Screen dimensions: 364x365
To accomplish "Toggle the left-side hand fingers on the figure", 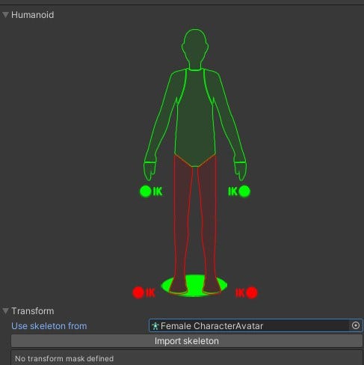I will (149, 171).
